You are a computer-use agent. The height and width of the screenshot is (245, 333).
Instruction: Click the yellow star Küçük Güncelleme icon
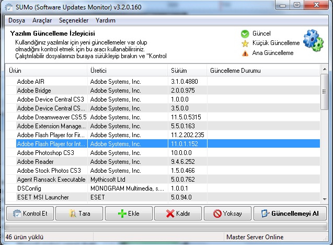coord(245,43)
